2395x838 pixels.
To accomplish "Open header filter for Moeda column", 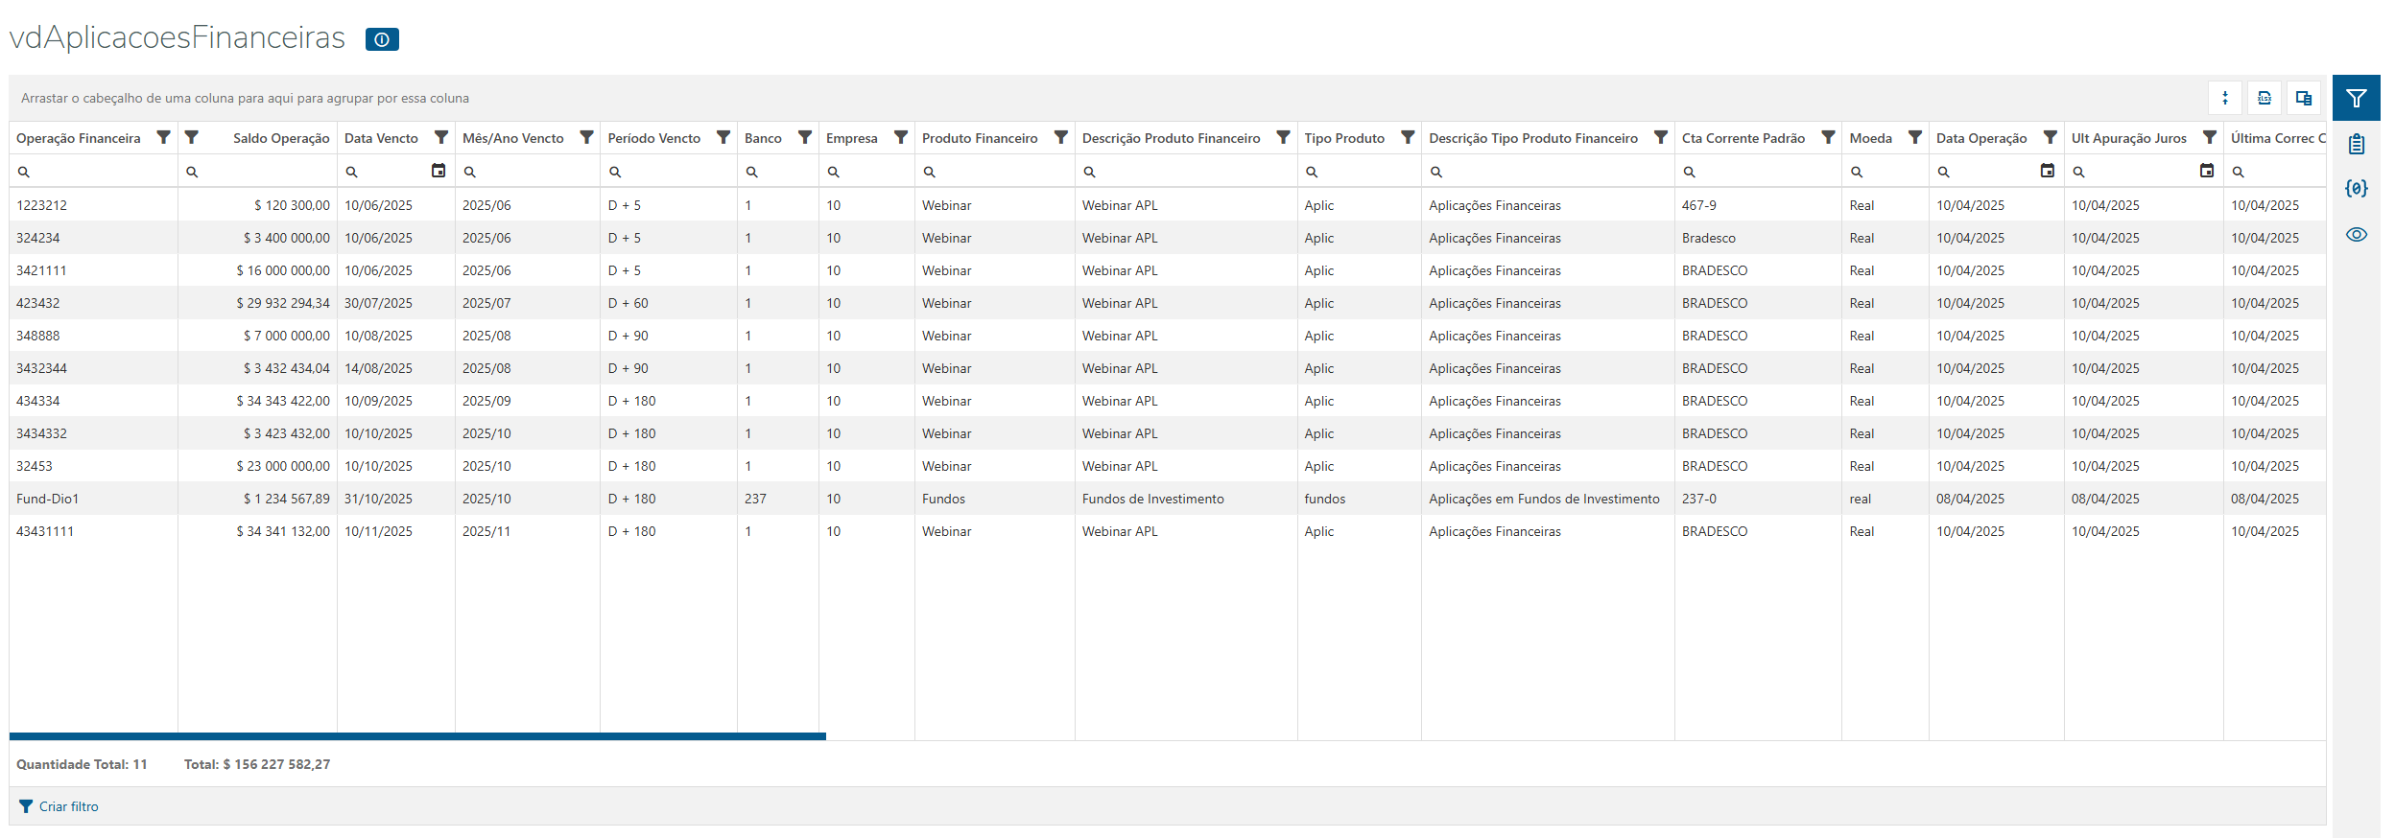I will 1915,138.
